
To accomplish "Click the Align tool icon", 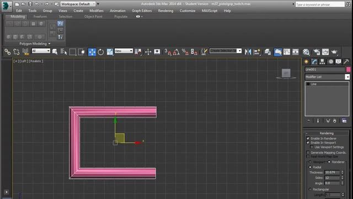I will [257, 52].
